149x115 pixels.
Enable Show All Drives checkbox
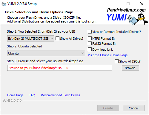[57, 39]
